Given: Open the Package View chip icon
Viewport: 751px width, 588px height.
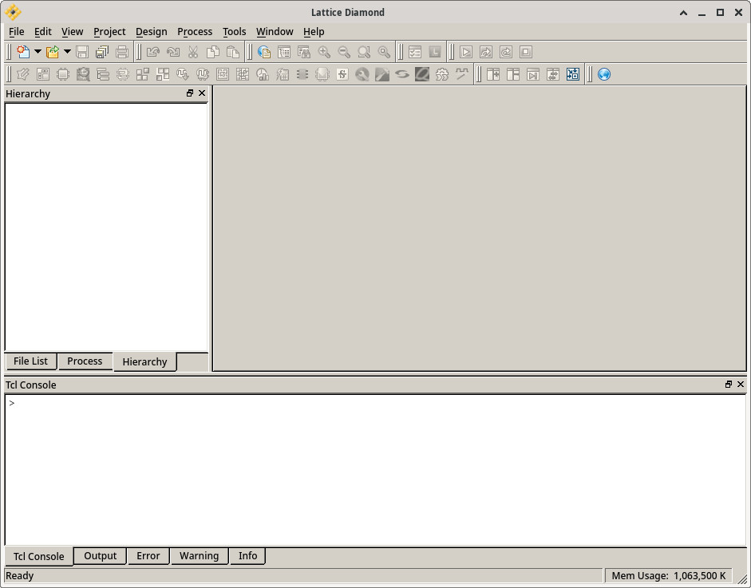Looking at the screenshot, I should [63, 74].
